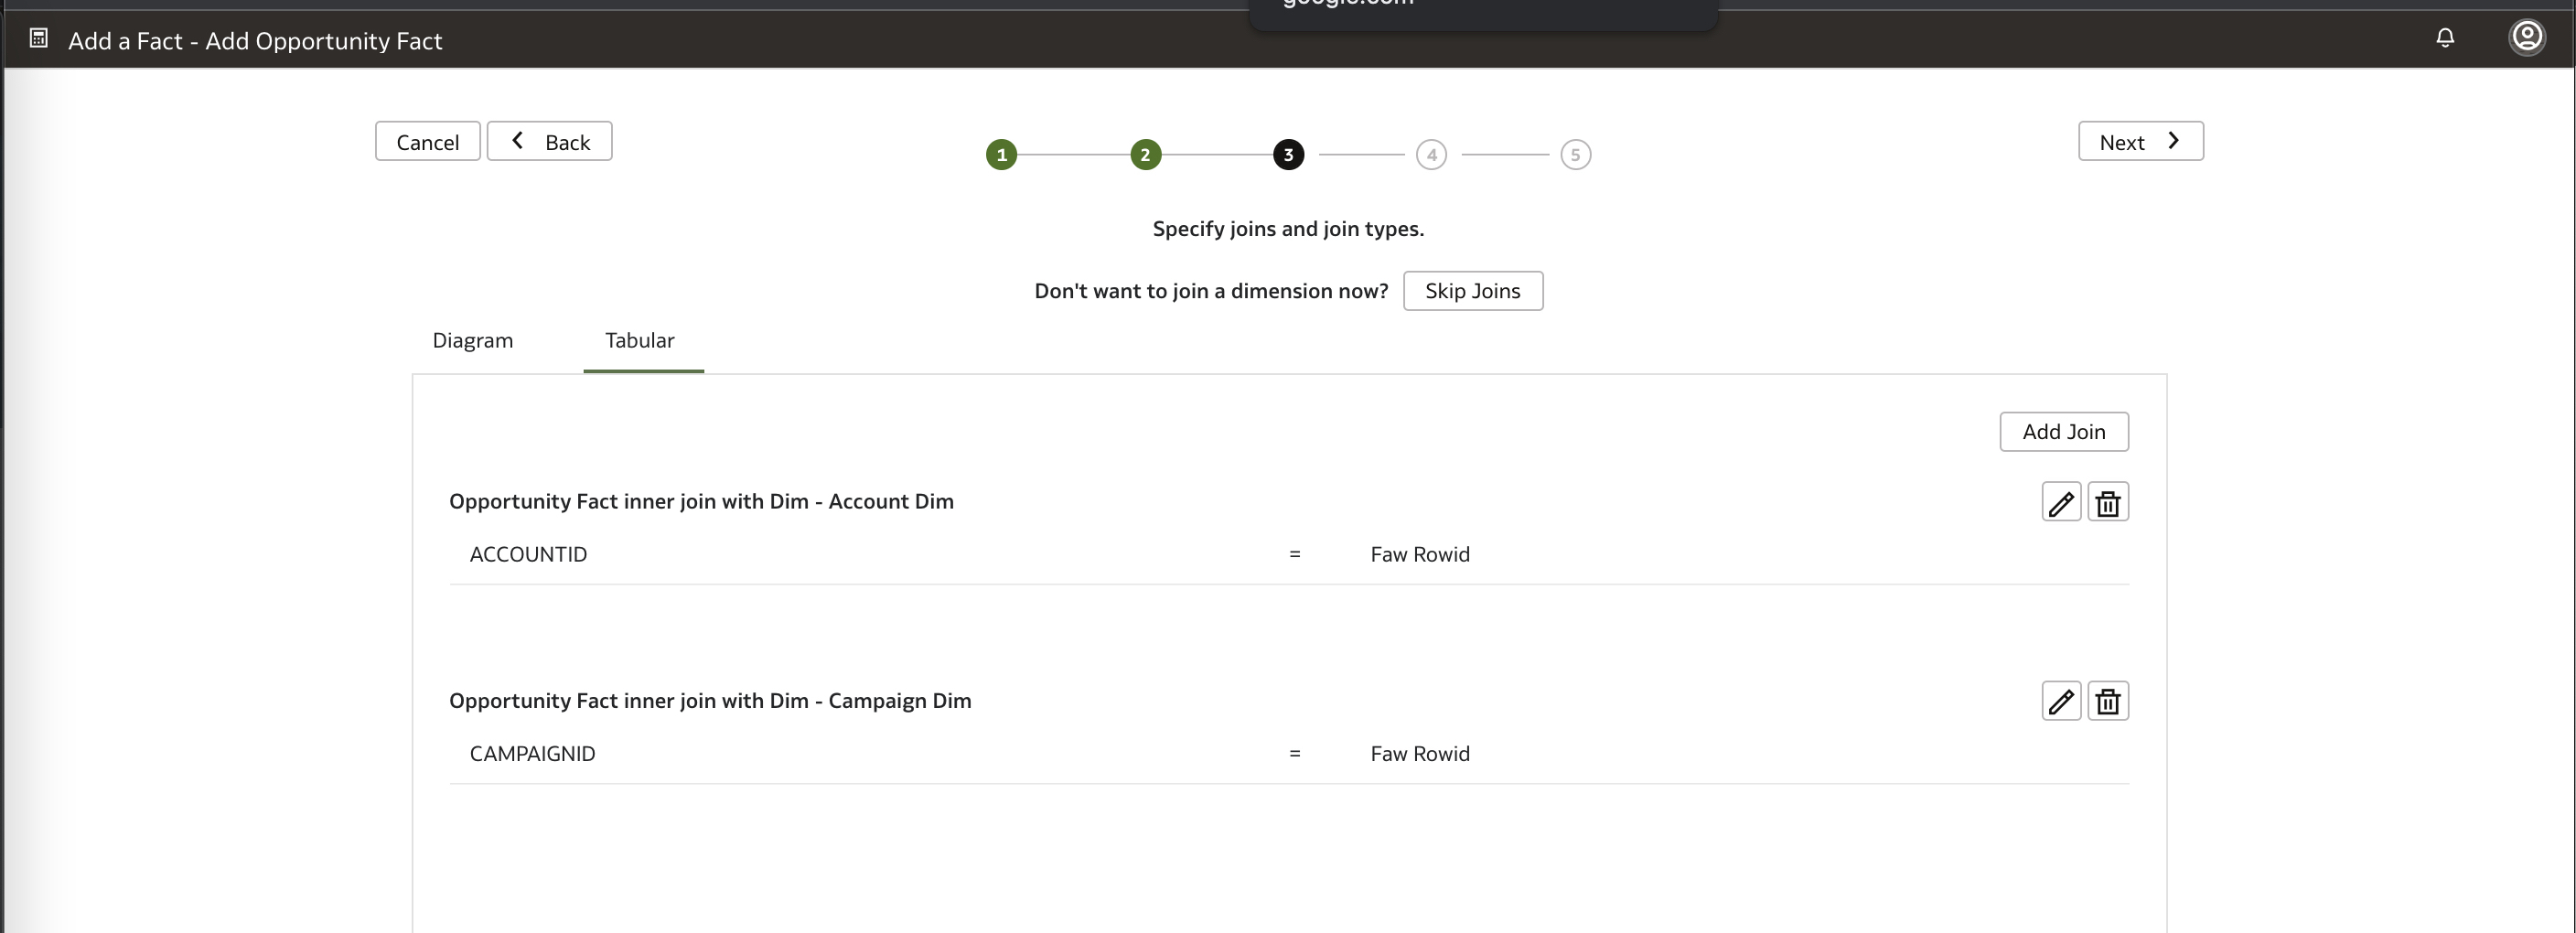
Task: Switch to the Tabular tab
Action: pyautogui.click(x=640, y=340)
